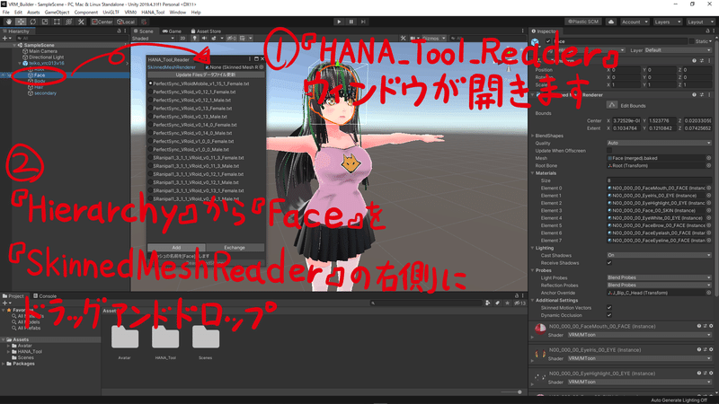Image resolution: width=719 pixels, height=404 pixels.
Task: Open Plastic SCM panel
Action: [x=583, y=22]
